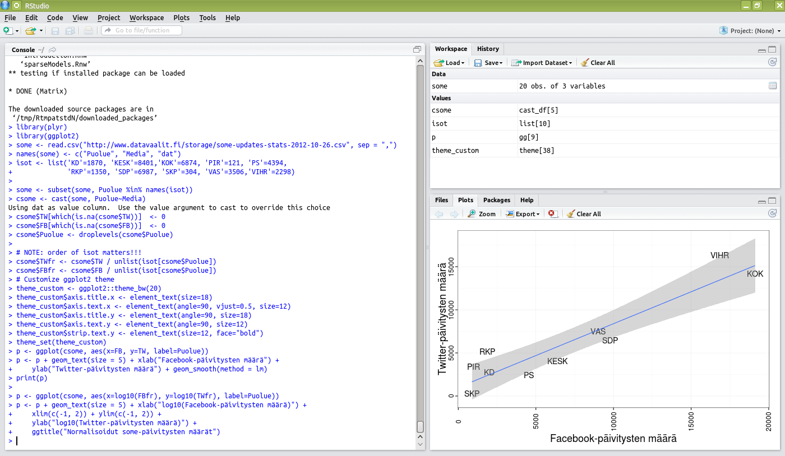
Task: Maximize the Workspace pane
Action: pos(772,49)
